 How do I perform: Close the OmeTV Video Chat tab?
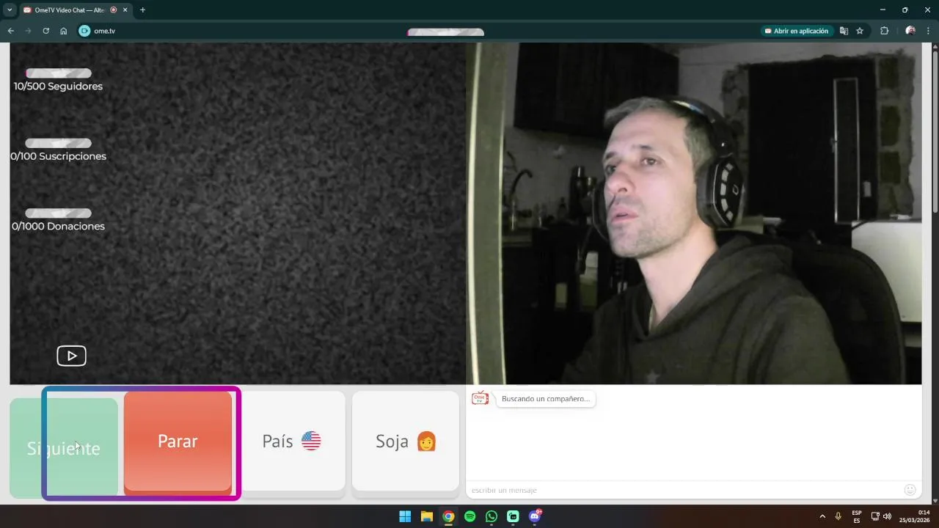125,10
